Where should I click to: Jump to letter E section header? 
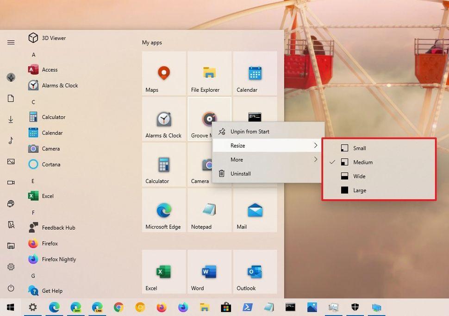pos(33,181)
